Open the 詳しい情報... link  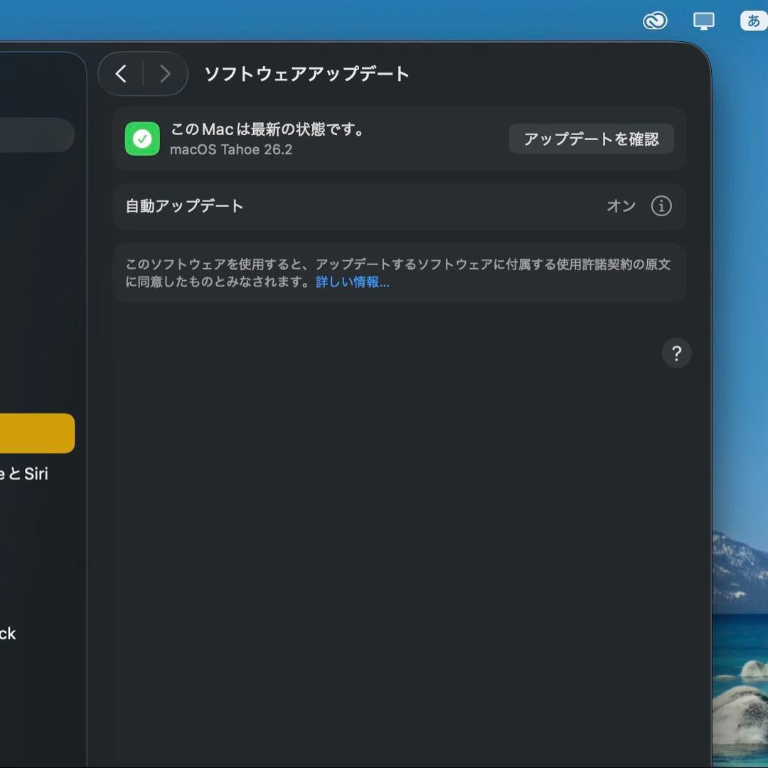353,282
